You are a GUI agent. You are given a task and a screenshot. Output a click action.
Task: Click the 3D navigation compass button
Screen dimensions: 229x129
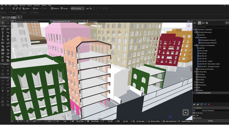pos(185,112)
